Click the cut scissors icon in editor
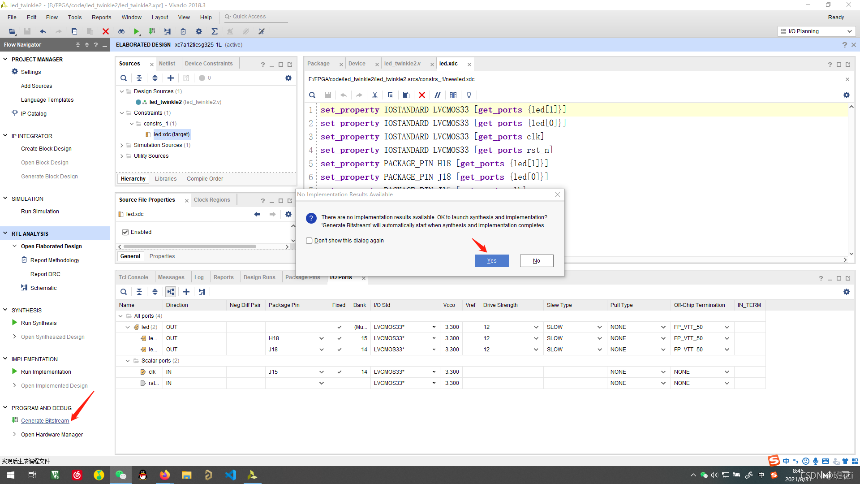860x484 pixels. [375, 95]
